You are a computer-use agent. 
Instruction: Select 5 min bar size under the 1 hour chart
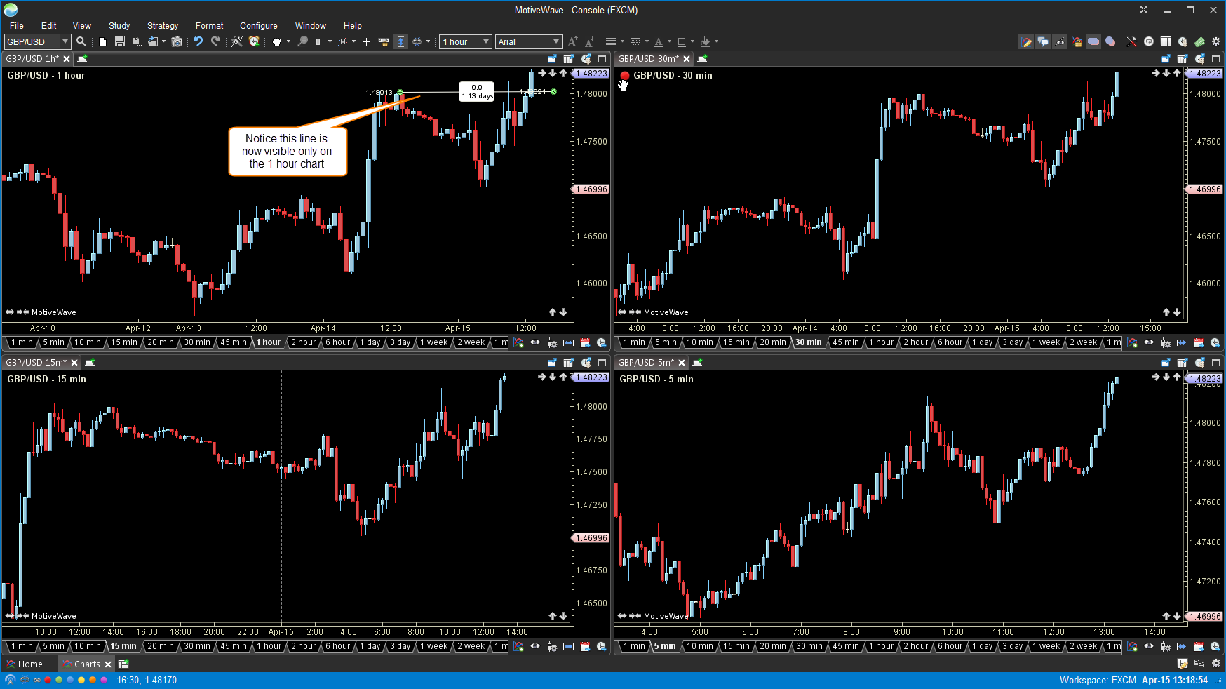click(x=53, y=342)
